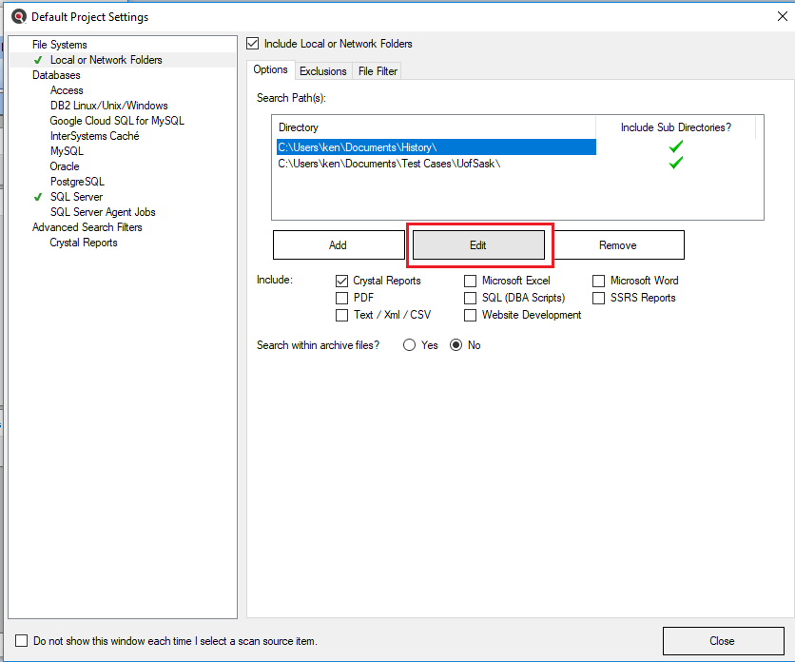
Task: Click the green checkmark for UofSask directory
Action: pyautogui.click(x=675, y=163)
